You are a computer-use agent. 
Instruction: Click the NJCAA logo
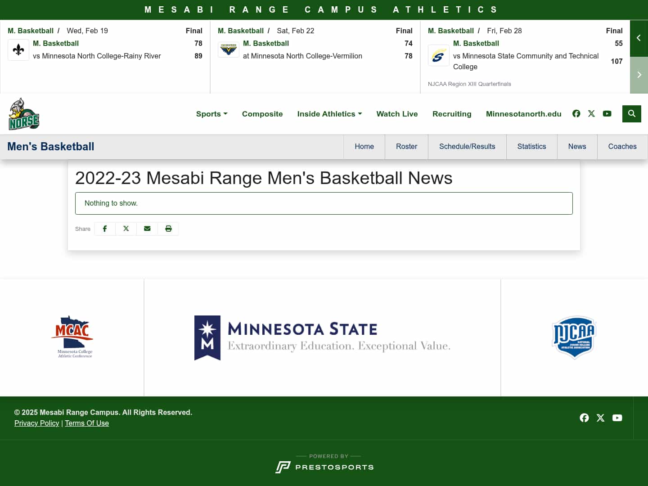click(574, 337)
